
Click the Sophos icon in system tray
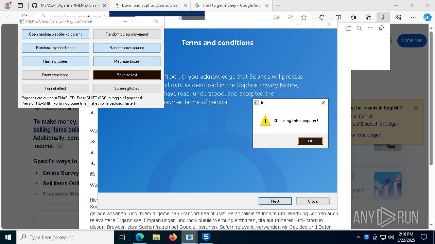366,237
